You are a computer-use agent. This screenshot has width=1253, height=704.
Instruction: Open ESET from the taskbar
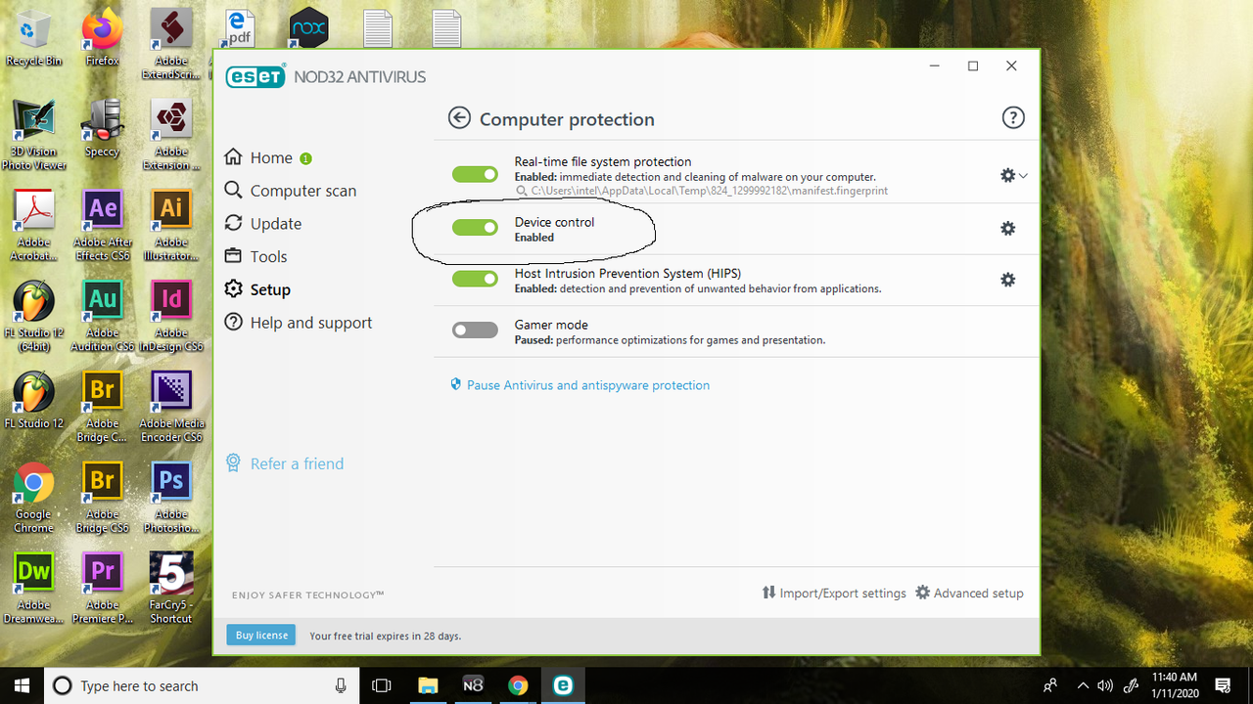coord(562,685)
